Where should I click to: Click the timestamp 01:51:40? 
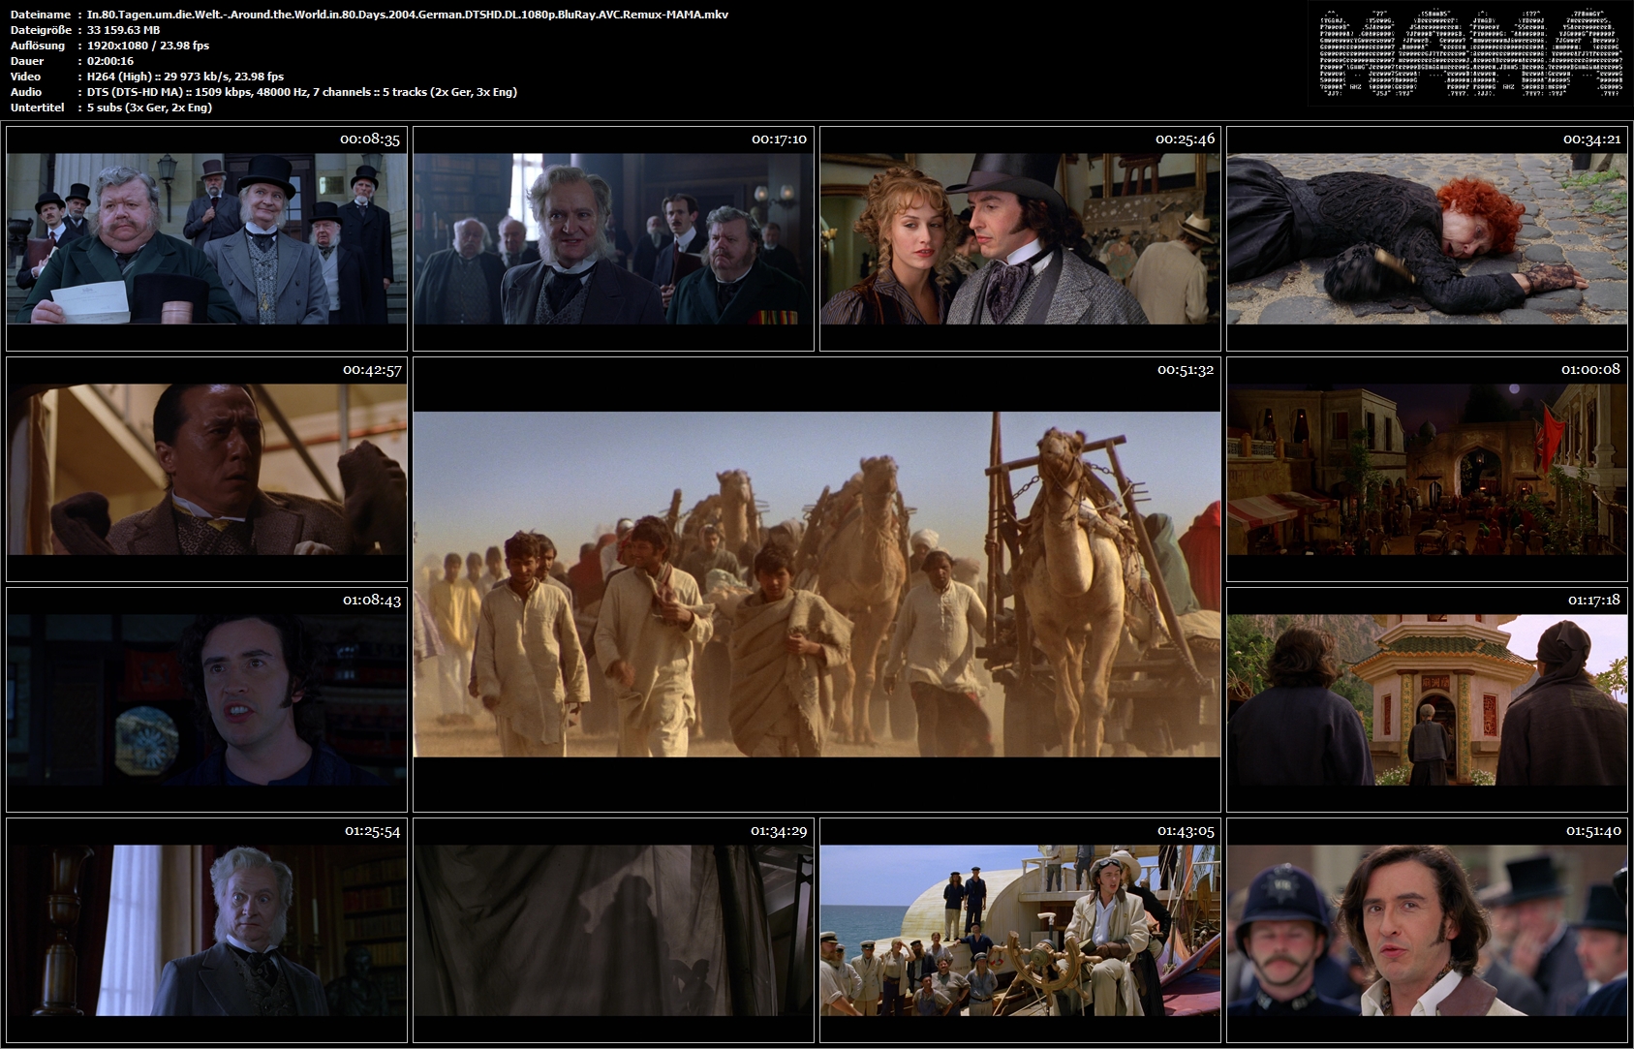[x=1593, y=831]
